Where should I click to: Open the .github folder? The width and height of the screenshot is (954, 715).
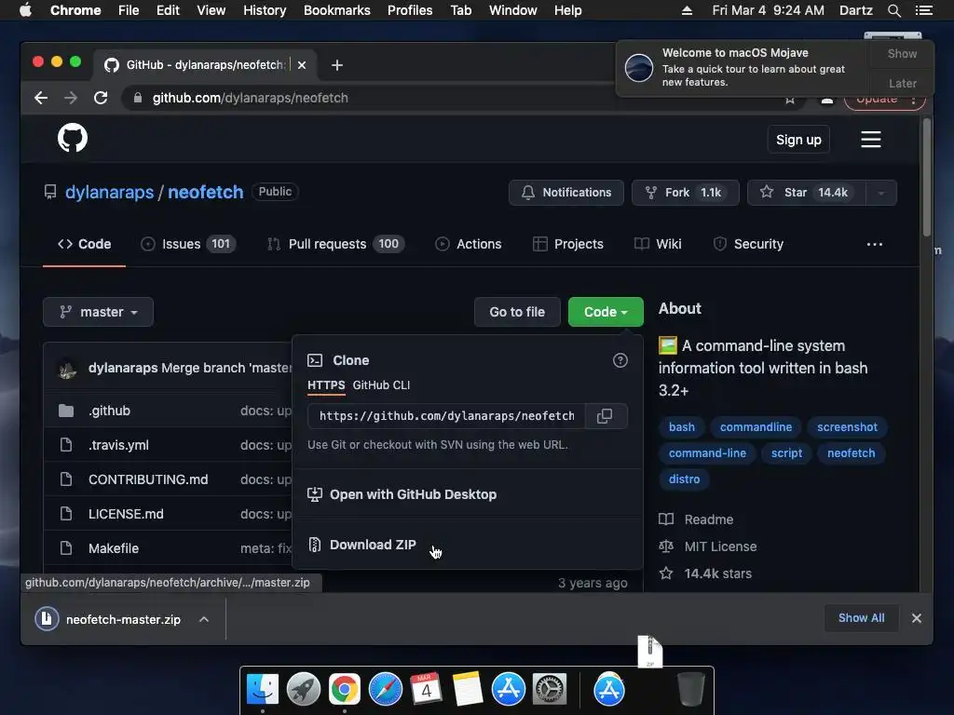coord(110,411)
